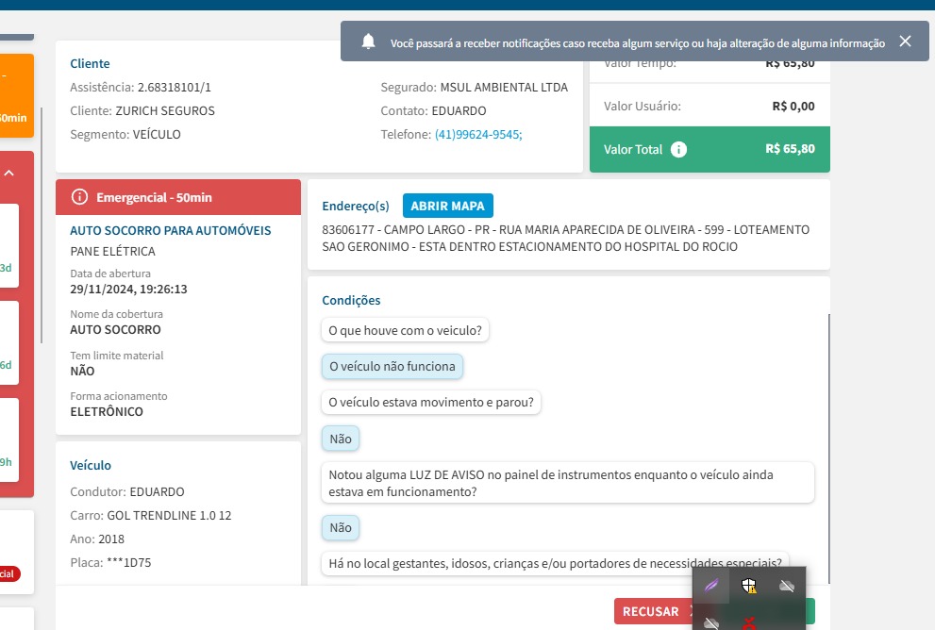Click the 'Não' answer below LUZ DE AVISO

click(341, 527)
